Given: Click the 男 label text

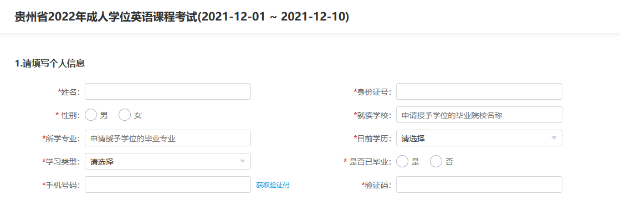Looking at the screenshot, I should (104, 116).
